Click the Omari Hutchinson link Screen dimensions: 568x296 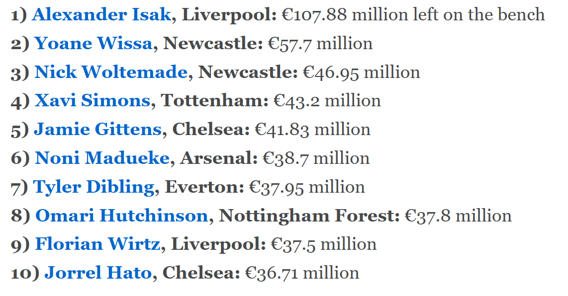click(122, 216)
